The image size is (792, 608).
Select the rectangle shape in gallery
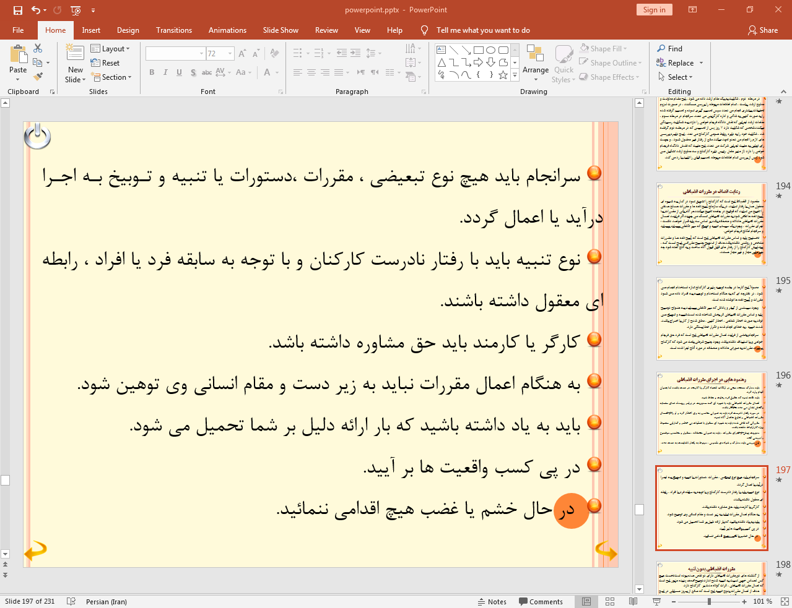(479, 50)
